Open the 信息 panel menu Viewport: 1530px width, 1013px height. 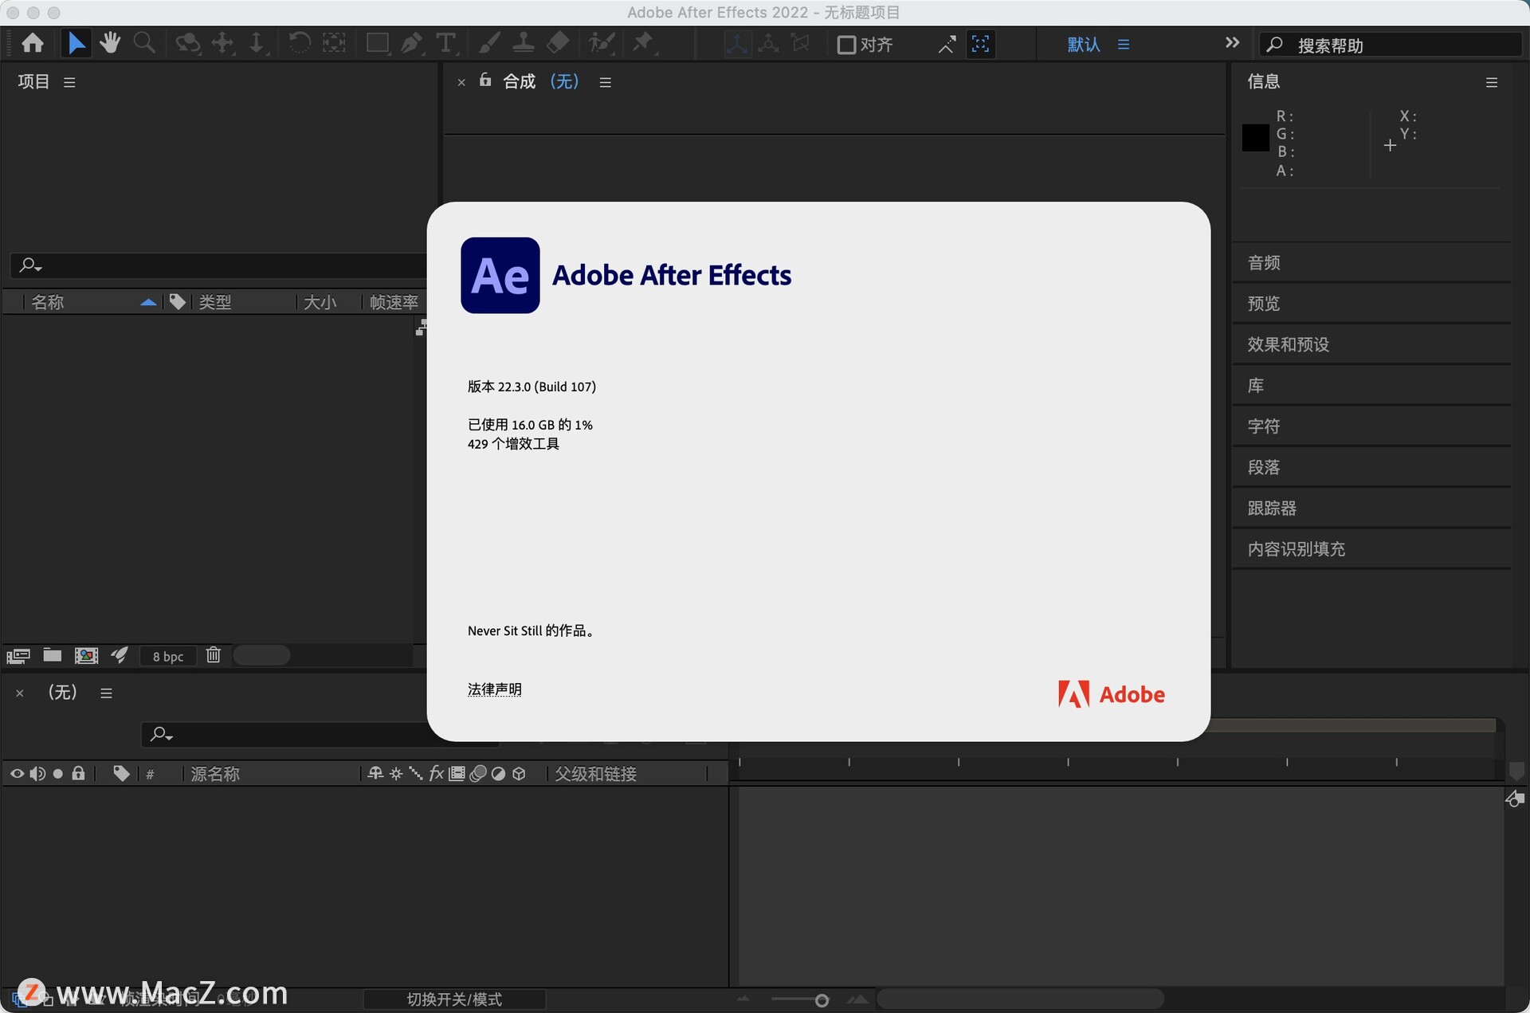coord(1492,82)
